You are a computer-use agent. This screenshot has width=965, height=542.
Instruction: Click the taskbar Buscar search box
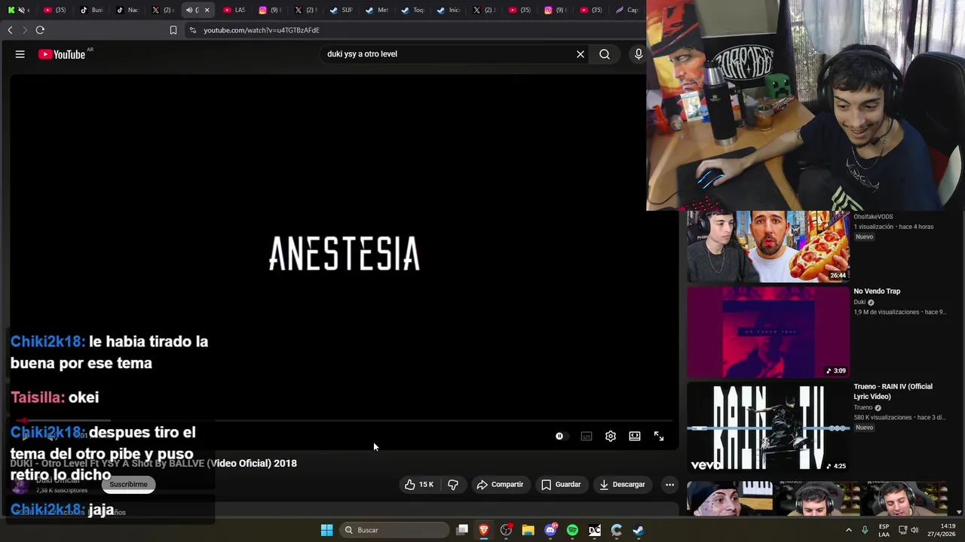tap(396, 530)
